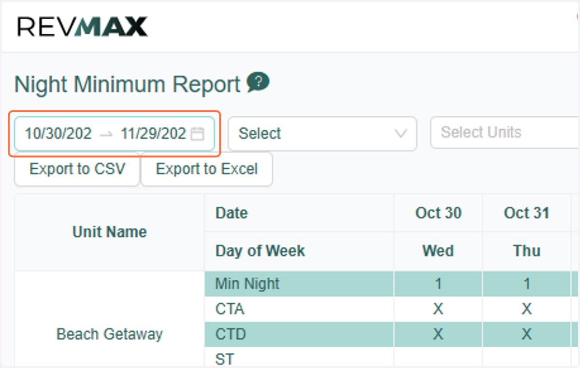Click CTD X mark for Oct 30
The height and width of the screenshot is (368, 580).
[x=438, y=334]
